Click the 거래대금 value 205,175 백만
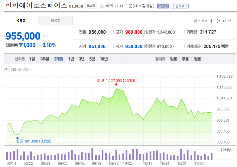This screenshot has width=237, height=167. 216,47
